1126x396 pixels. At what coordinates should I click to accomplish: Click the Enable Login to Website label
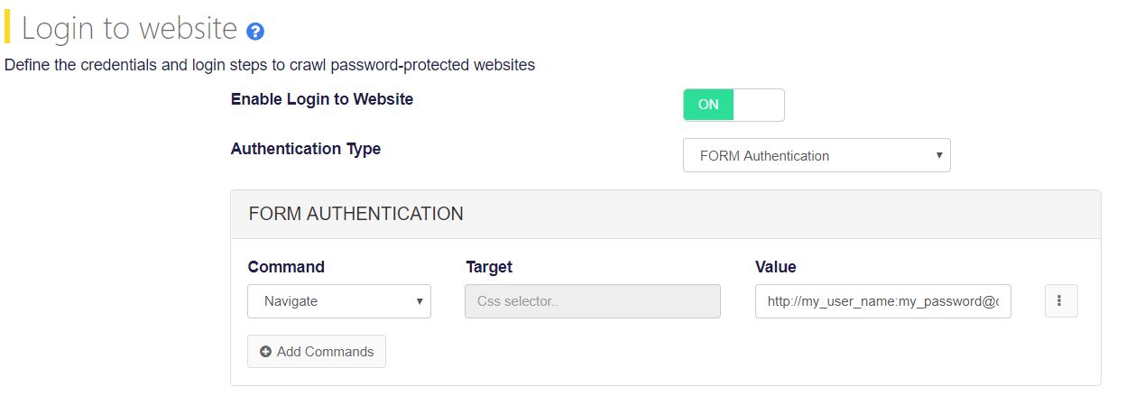322,99
